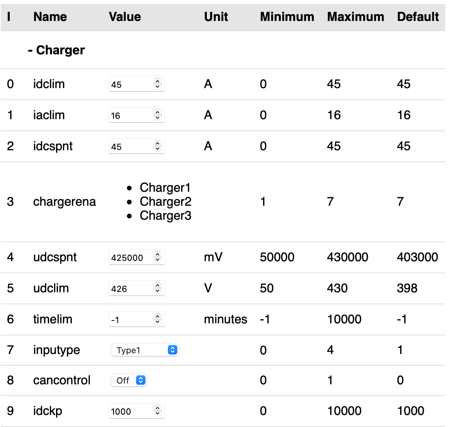Click the iaclim stepper arrows
Viewport: 451px width, 427px height.
(x=157, y=115)
